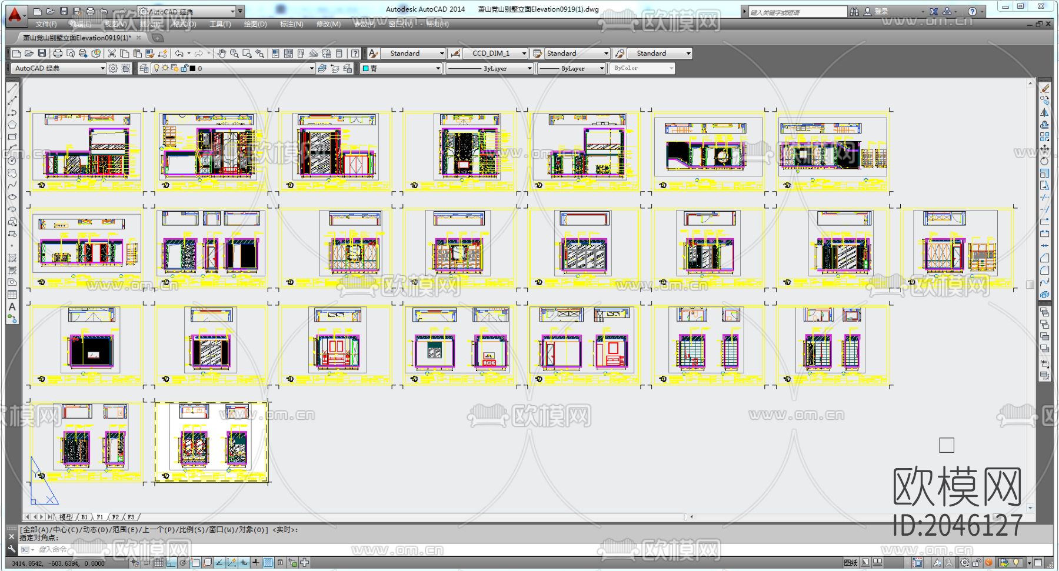
Task: Click the Zoom Realtime magnifier icon
Action: [x=234, y=54]
